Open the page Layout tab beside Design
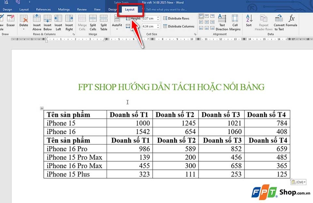 pos(24,9)
